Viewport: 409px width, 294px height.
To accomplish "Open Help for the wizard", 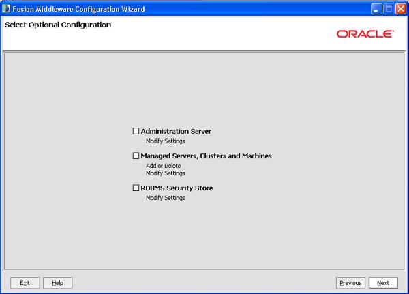I will tap(57, 283).
